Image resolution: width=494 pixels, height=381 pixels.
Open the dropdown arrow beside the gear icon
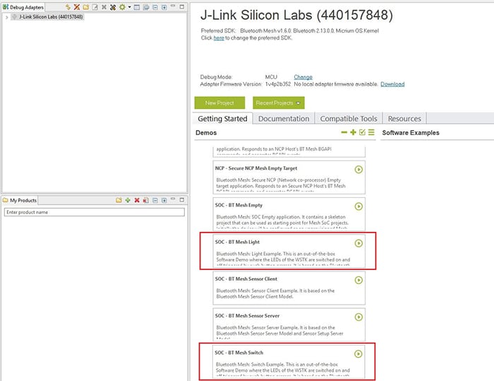(129, 7)
